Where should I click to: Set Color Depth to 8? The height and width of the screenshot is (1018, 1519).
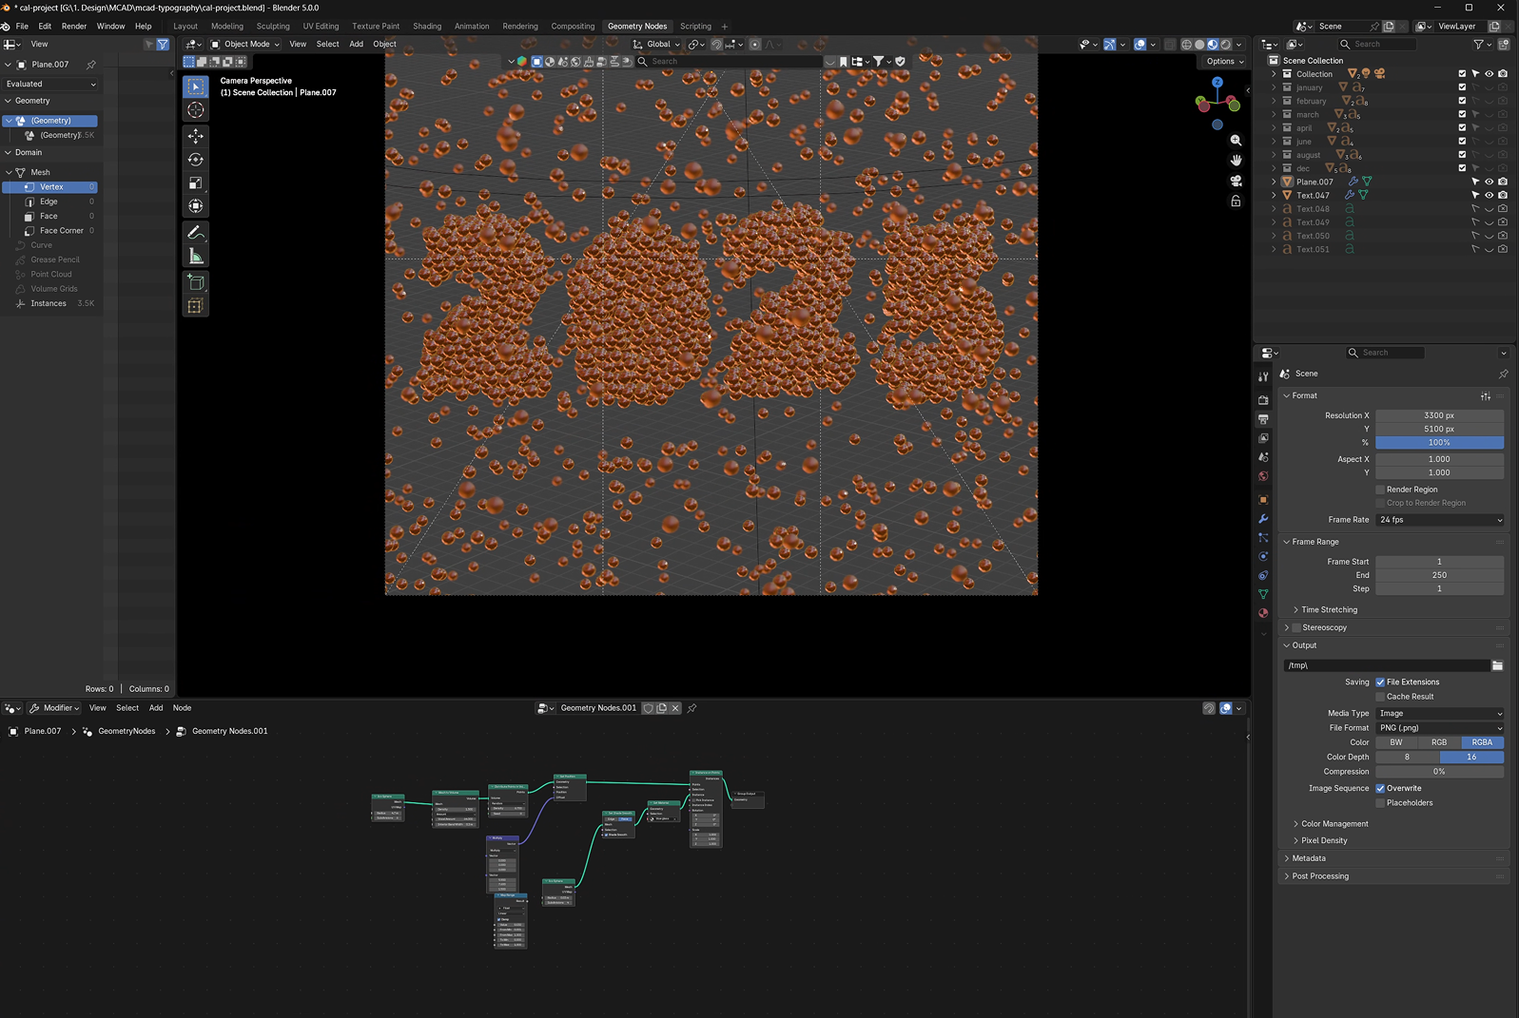pos(1408,758)
